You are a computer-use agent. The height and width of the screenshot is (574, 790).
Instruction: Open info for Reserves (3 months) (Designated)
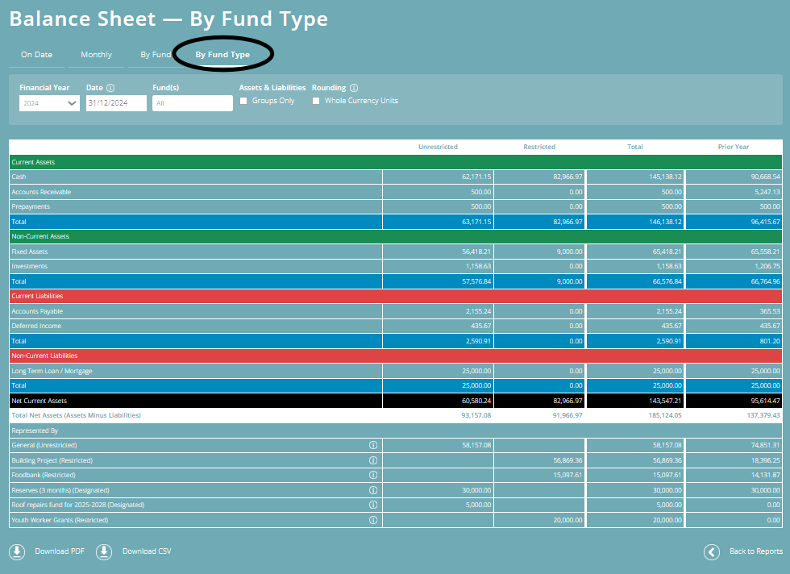(x=372, y=489)
